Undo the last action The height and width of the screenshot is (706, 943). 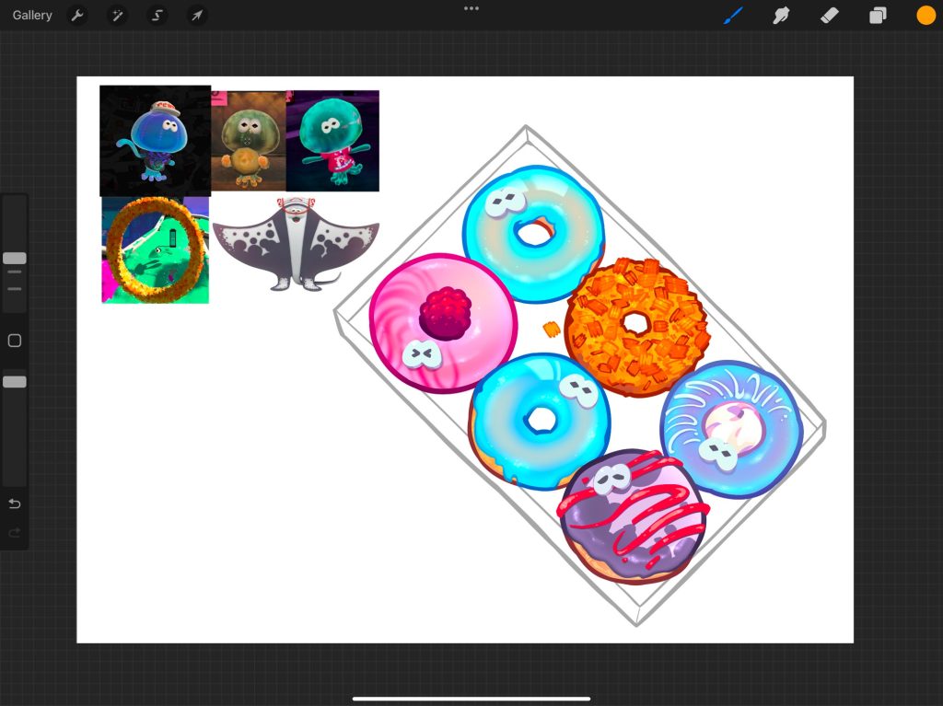point(15,503)
